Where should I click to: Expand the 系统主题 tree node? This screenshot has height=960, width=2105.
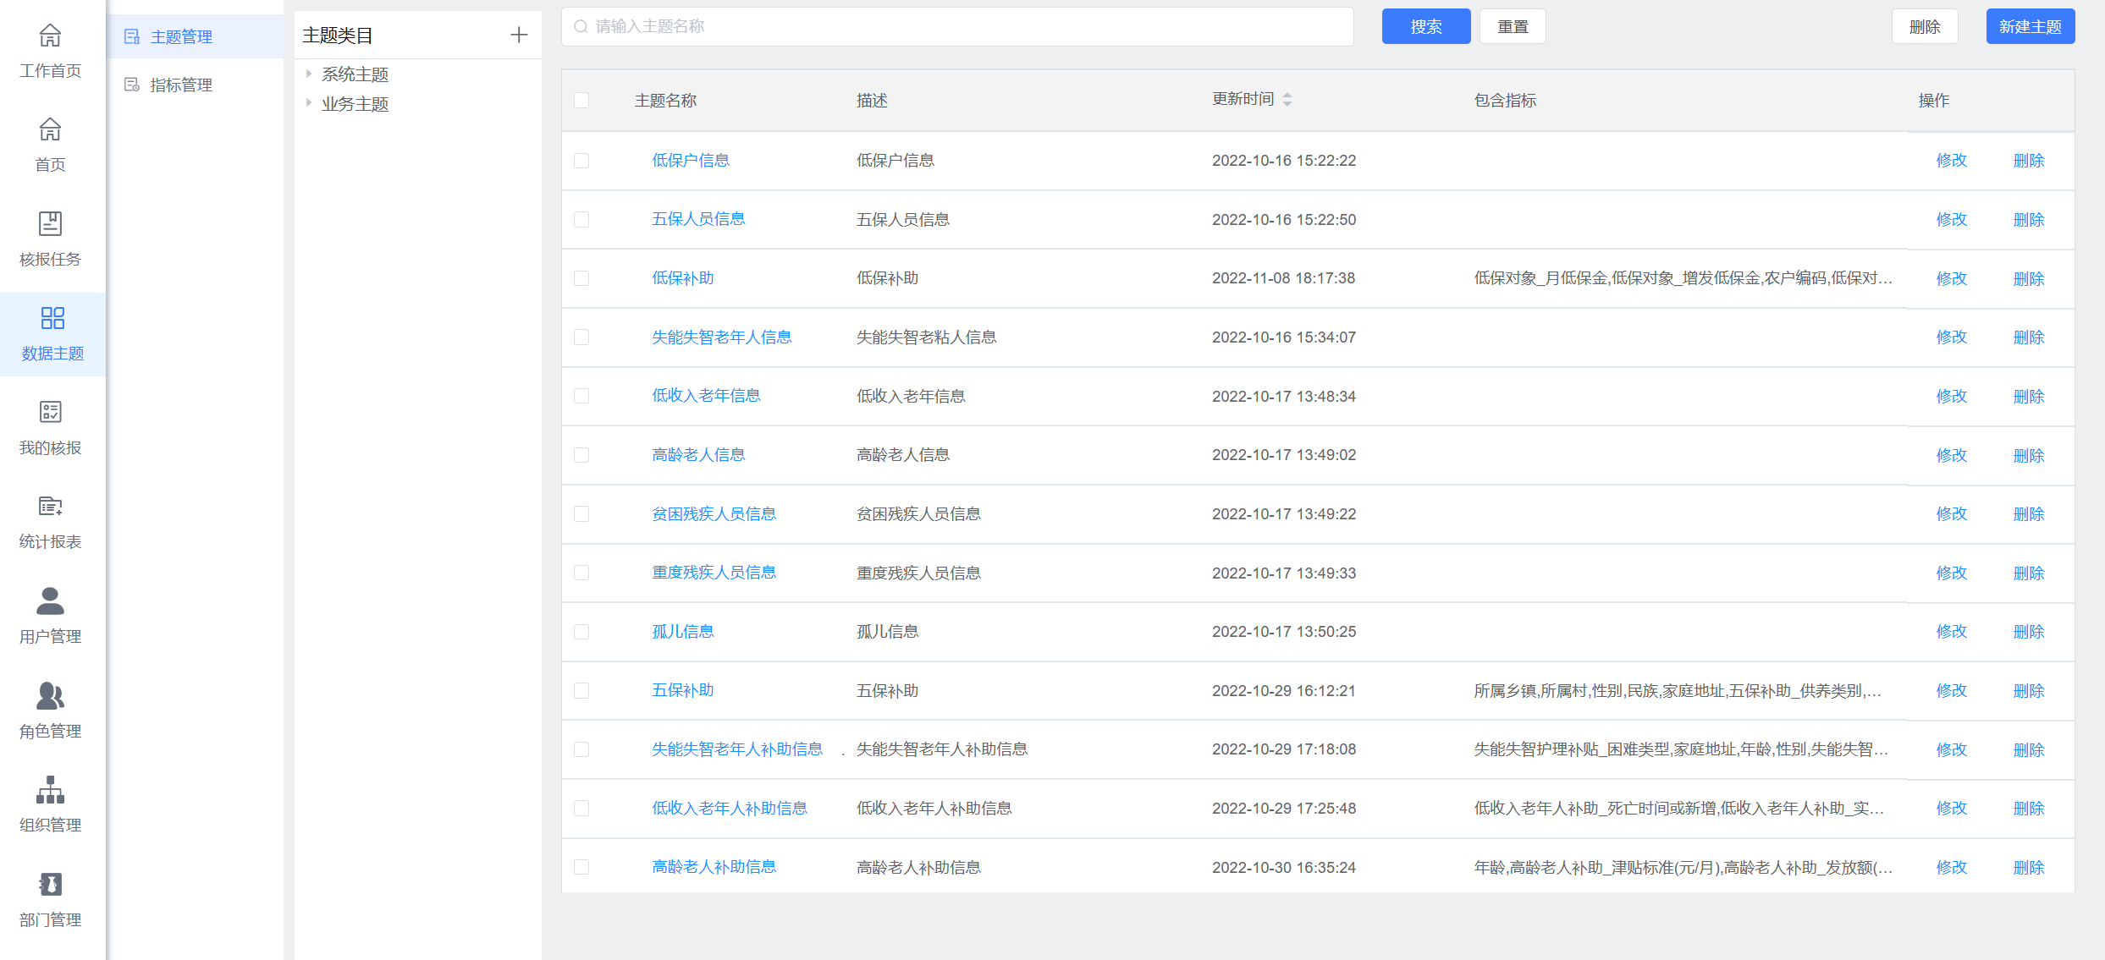309,74
